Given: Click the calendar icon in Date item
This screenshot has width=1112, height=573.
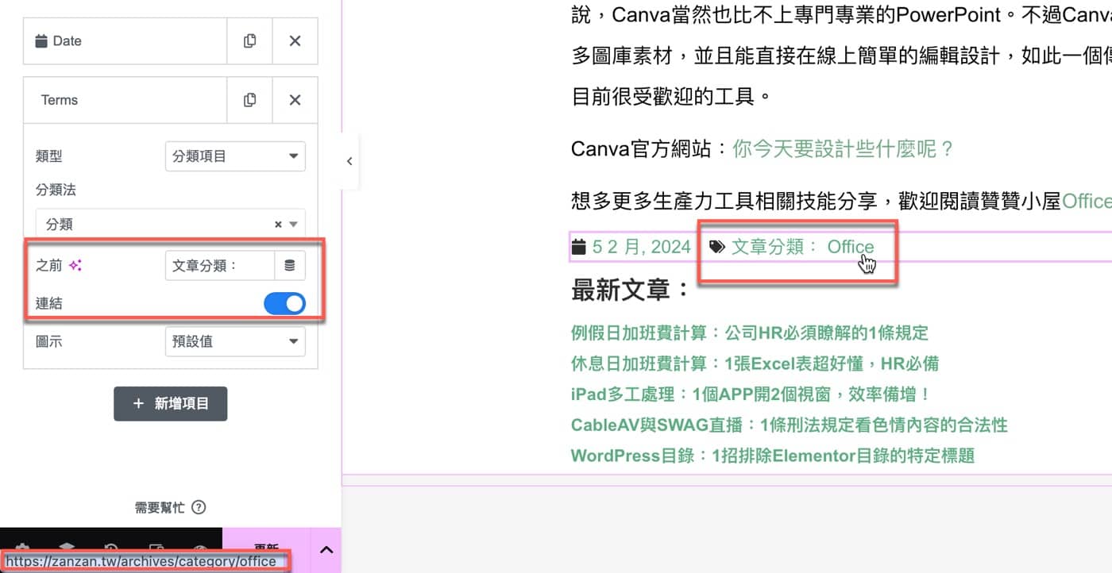Looking at the screenshot, I should (41, 40).
